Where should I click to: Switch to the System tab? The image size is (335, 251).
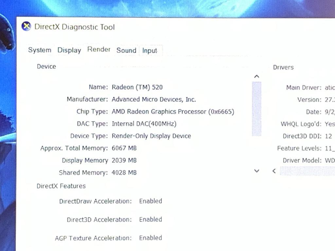pos(40,50)
